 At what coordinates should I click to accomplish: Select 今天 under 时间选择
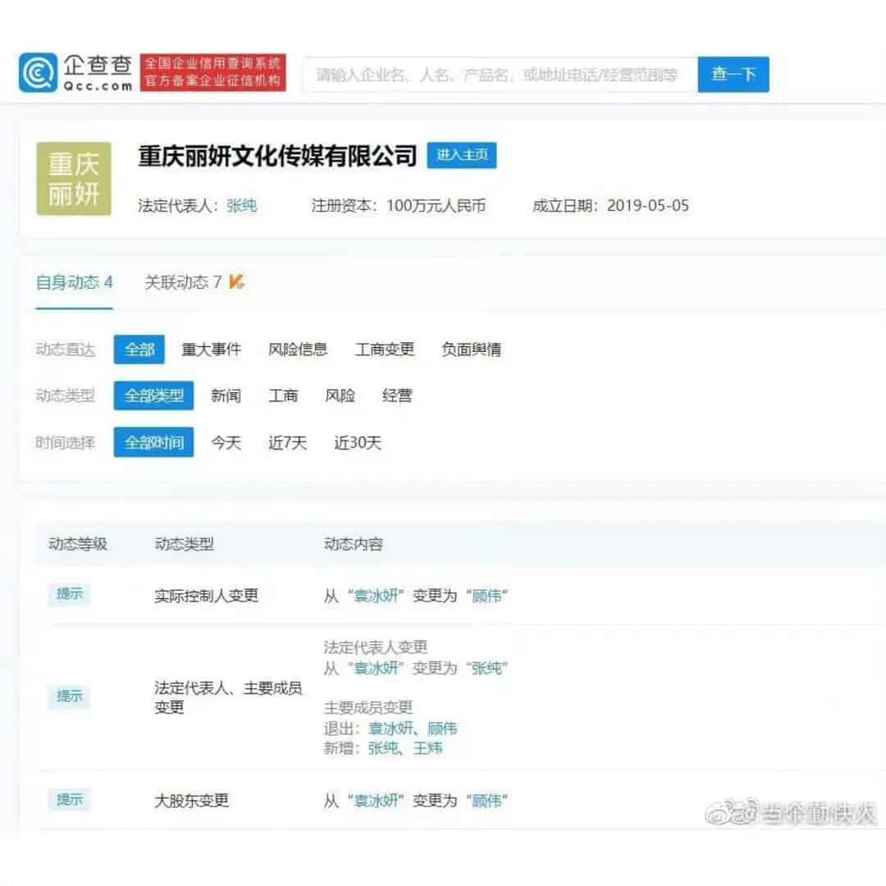point(225,442)
